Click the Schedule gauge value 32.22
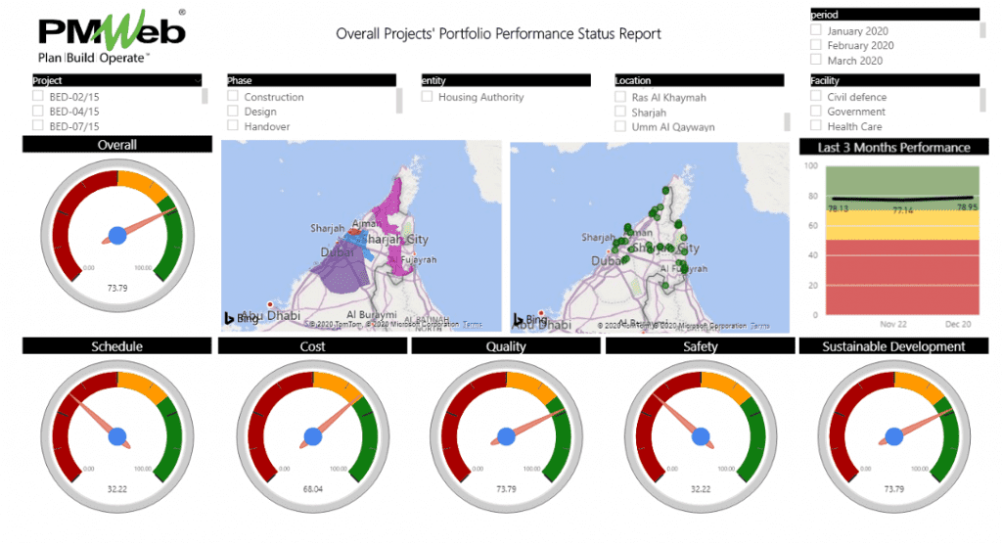Image resolution: width=1002 pixels, height=545 pixels. pos(117,489)
